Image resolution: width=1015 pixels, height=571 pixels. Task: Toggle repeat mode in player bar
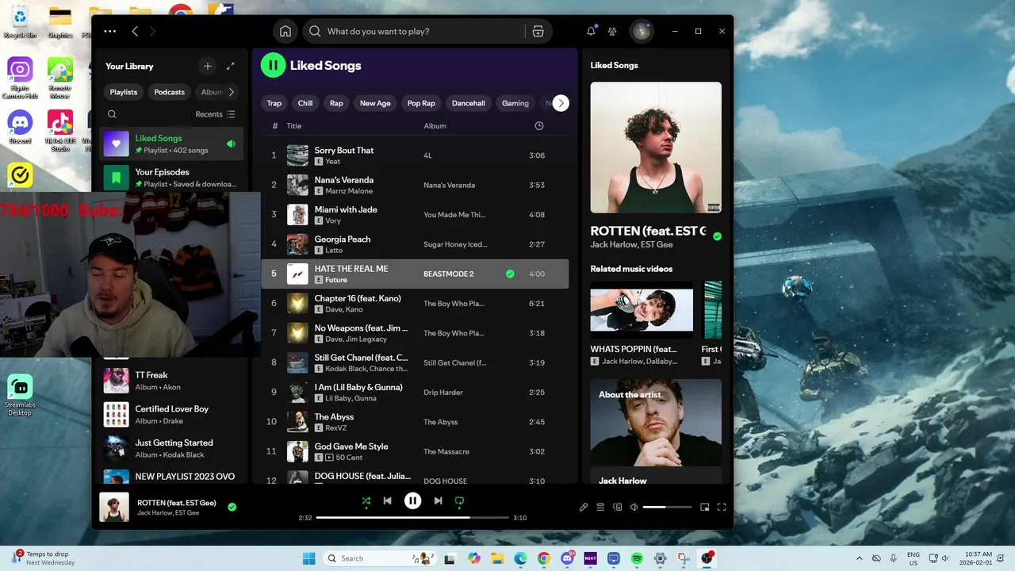459,501
